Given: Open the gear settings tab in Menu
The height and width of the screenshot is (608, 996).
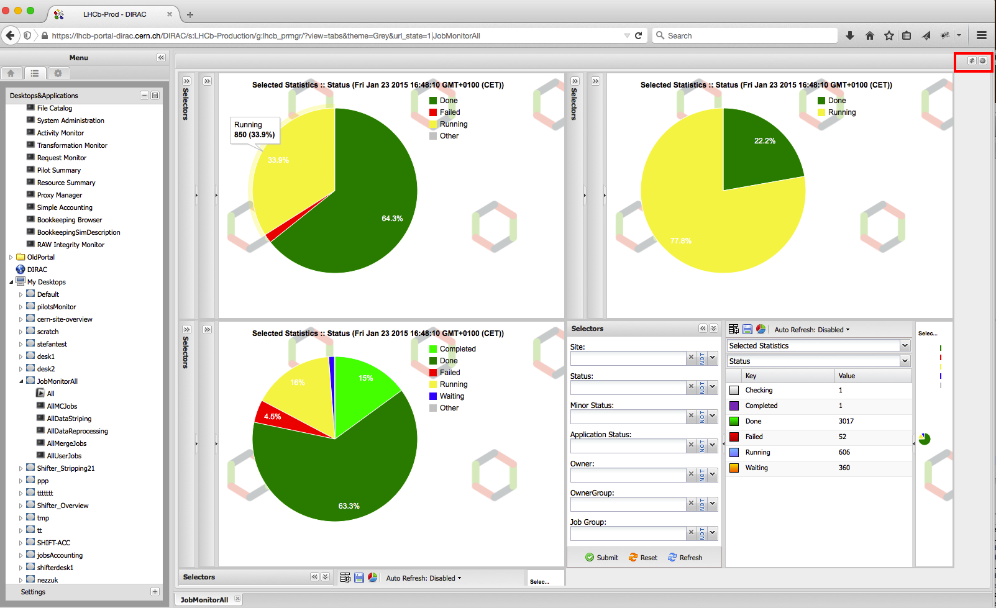Looking at the screenshot, I should coord(58,73).
